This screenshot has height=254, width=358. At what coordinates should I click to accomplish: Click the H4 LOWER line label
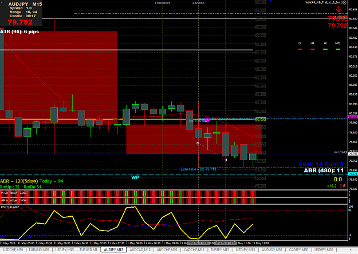pyautogui.click(x=340, y=152)
